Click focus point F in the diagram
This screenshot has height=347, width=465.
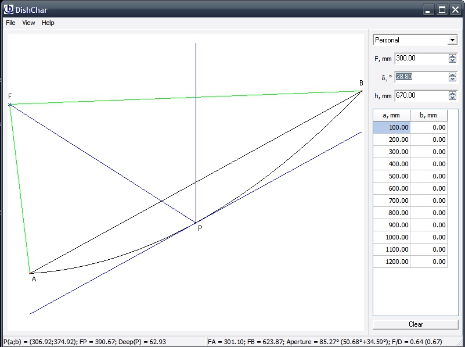(x=10, y=104)
